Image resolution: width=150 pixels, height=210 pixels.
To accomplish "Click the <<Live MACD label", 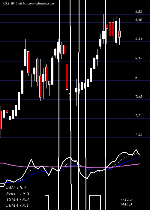I will pos(126,202).
